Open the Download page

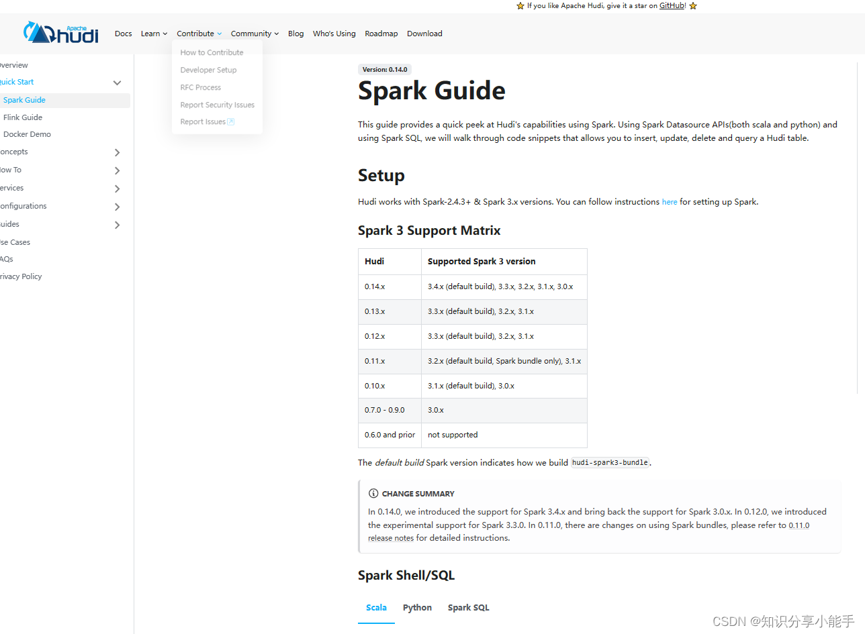424,34
